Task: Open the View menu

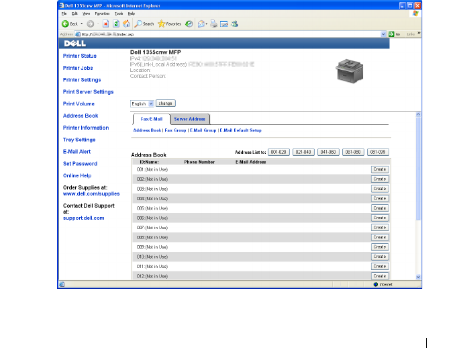Action: tap(86, 13)
